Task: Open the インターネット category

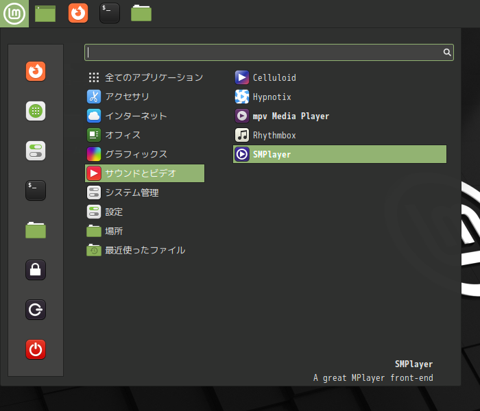Action: click(145, 116)
